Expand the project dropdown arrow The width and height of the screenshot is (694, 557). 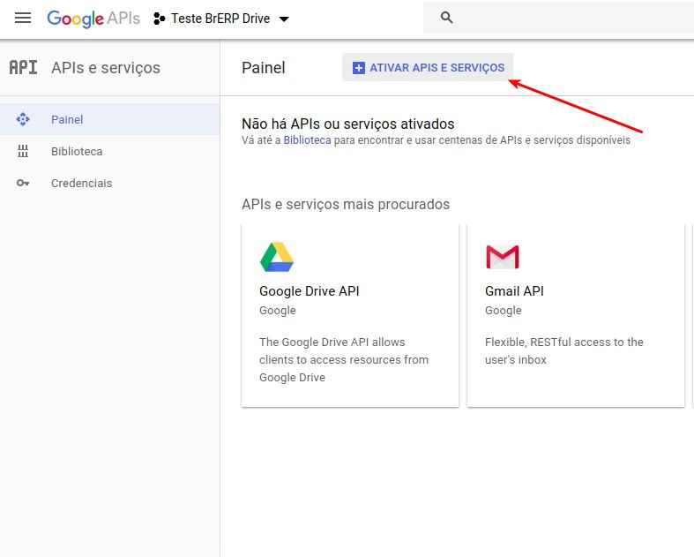(x=283, y=19)
